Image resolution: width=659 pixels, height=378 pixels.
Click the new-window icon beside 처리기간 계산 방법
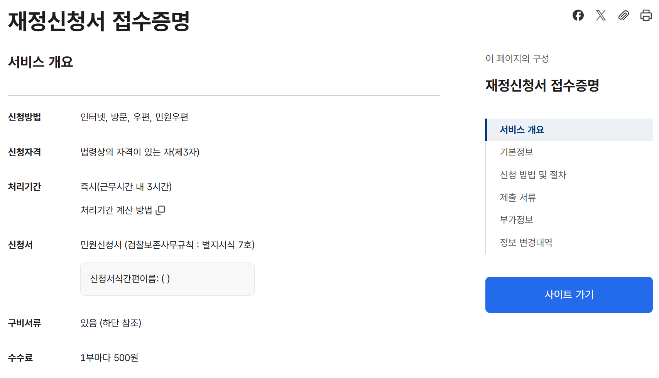161,210
